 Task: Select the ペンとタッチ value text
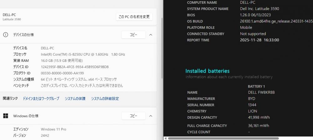[x=82, y=86]
